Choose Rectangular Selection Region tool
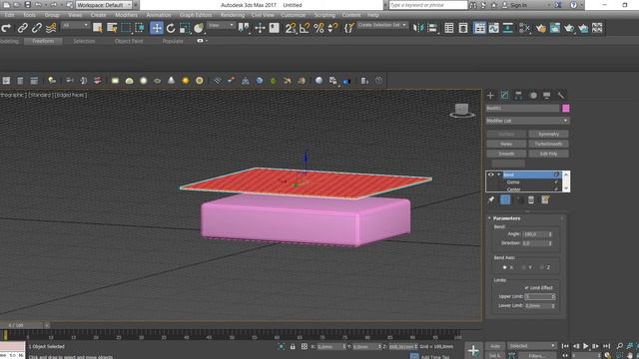The height and width of the screenshot is (359, 639). pyautogui.click(x=126, y=28)
